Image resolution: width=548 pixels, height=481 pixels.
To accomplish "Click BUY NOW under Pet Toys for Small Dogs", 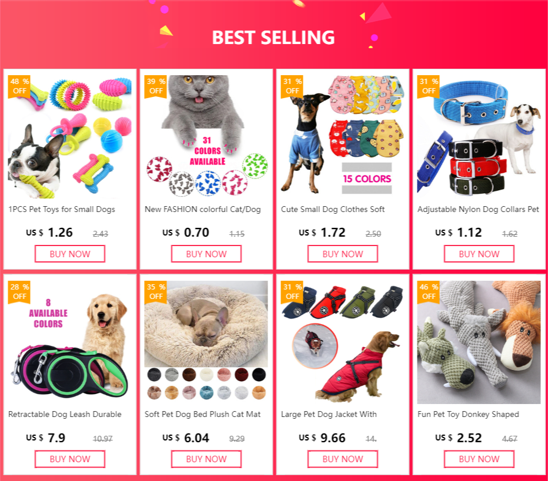I will coord(70,254).
